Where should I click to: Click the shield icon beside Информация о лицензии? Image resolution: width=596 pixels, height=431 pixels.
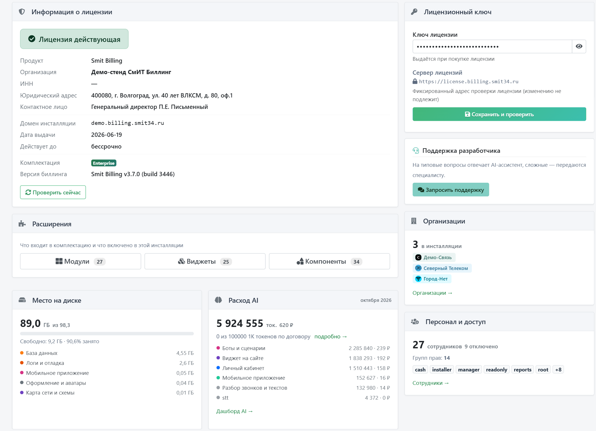[x=22, y=12]
